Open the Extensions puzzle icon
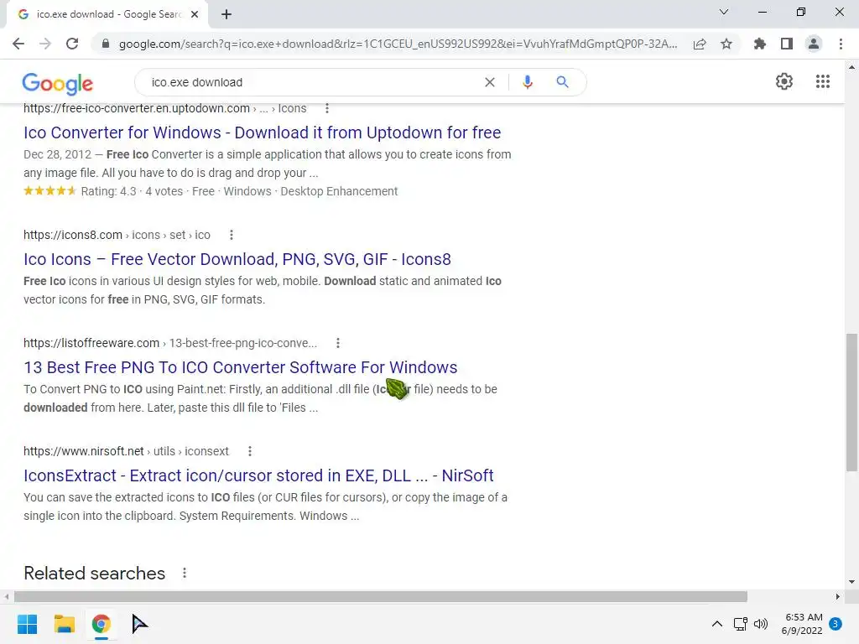 click(760, 44)
